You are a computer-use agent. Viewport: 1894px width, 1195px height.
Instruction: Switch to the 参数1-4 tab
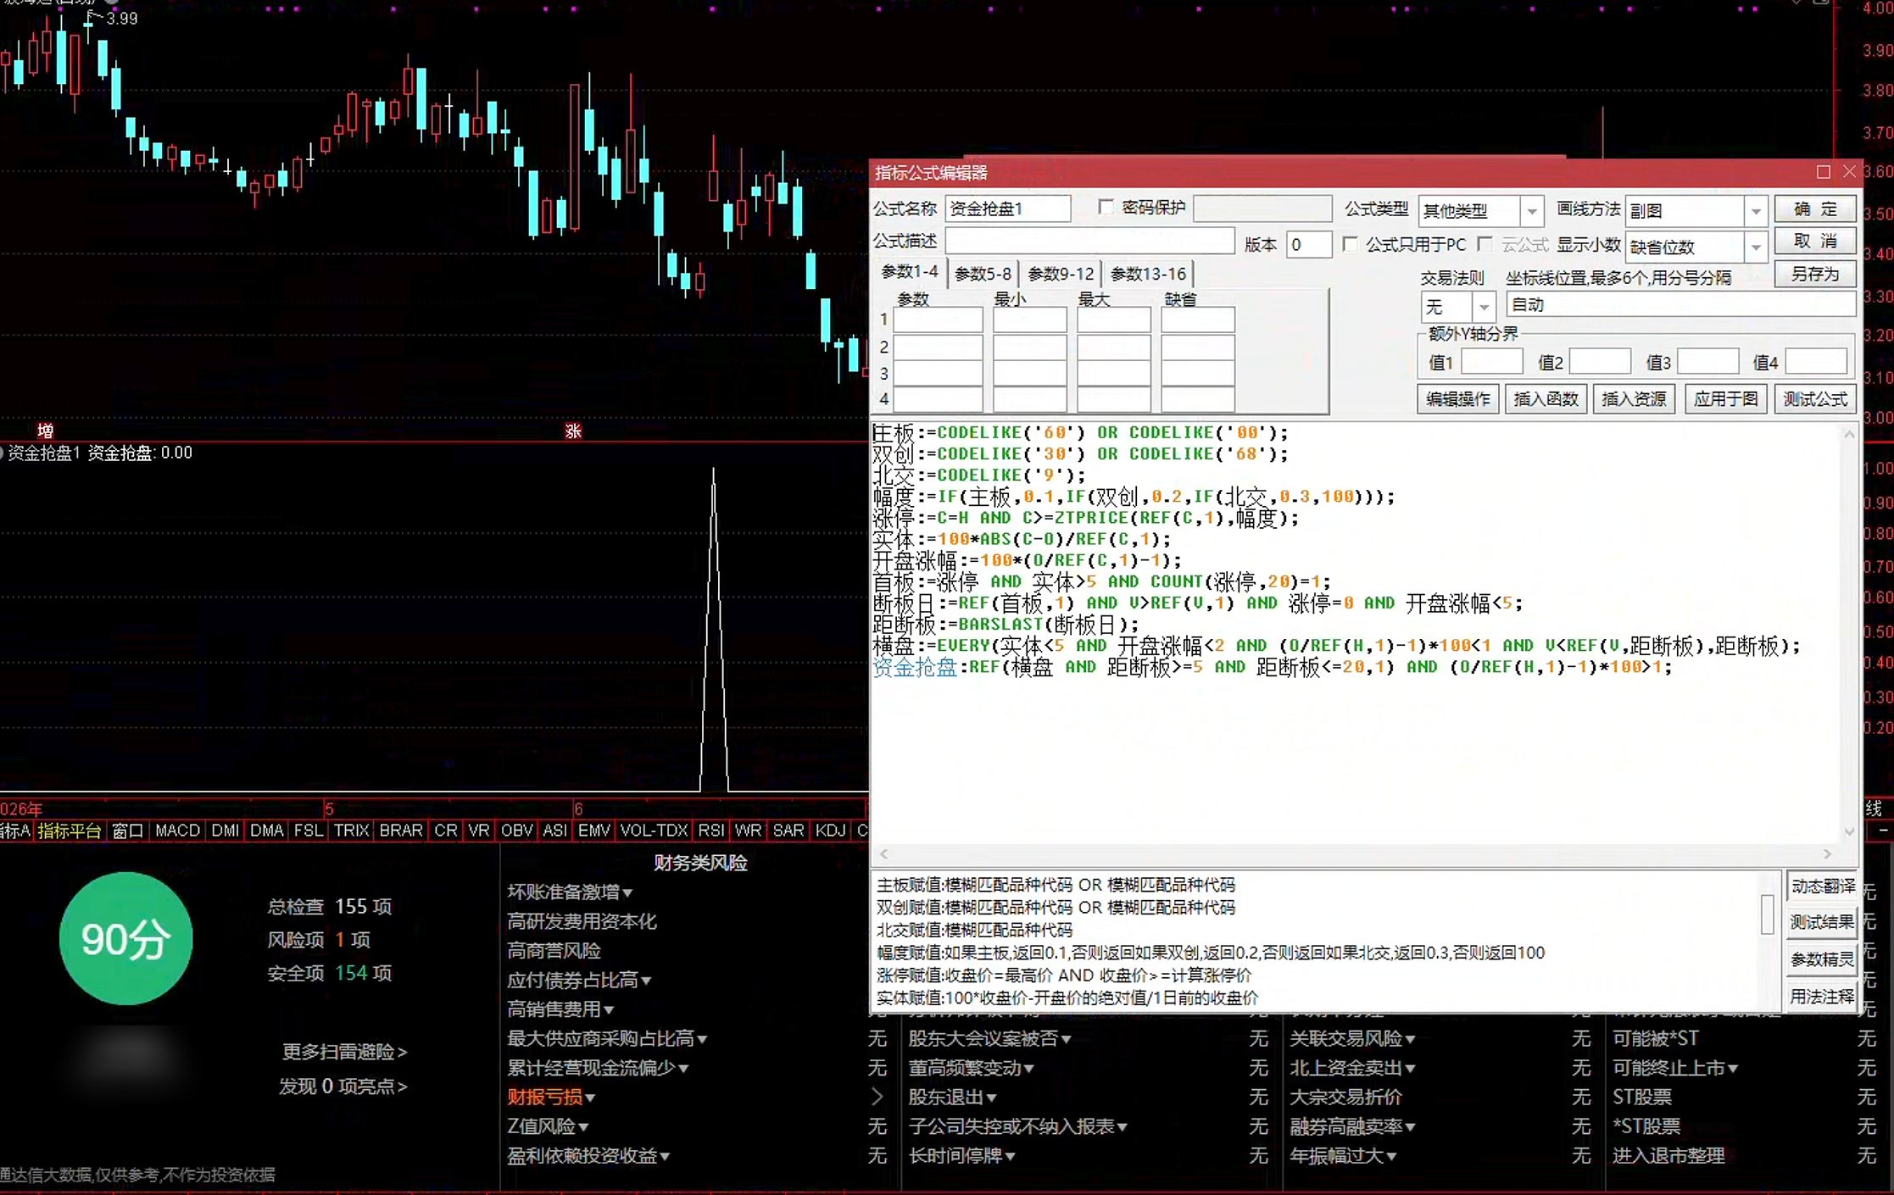[910, 272]
